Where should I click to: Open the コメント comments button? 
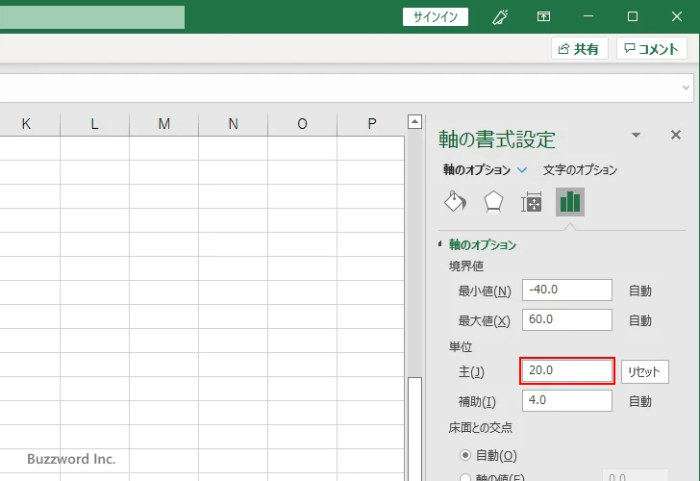coord(651,49)
